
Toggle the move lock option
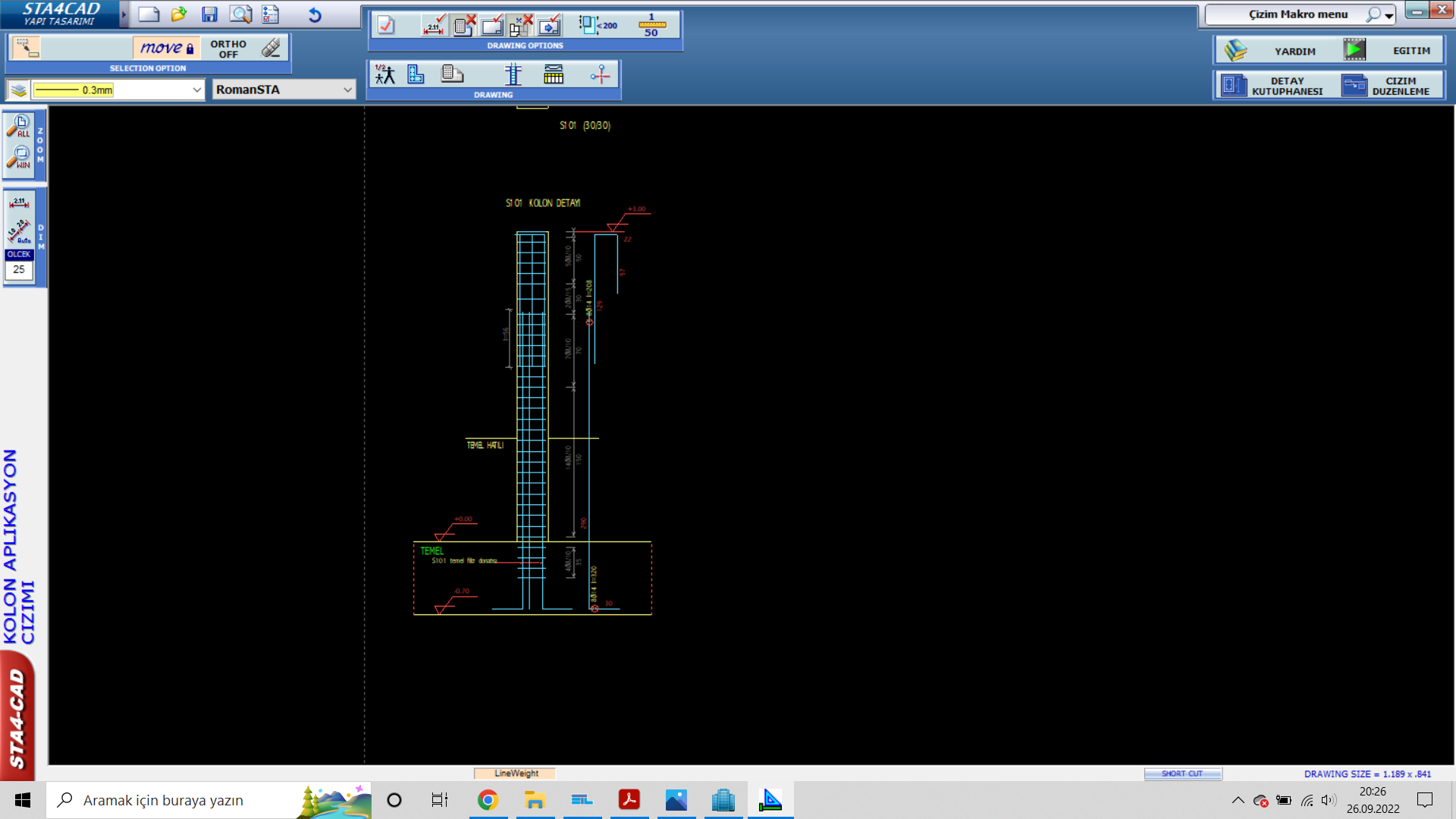pos(167,49)
